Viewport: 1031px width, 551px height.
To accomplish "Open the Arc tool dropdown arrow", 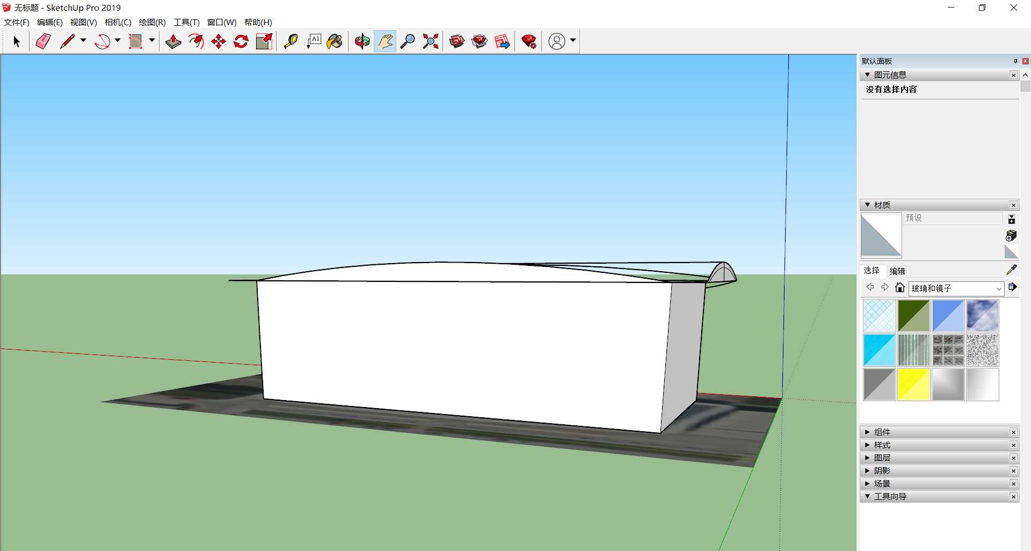I will [x=118, y=40].
